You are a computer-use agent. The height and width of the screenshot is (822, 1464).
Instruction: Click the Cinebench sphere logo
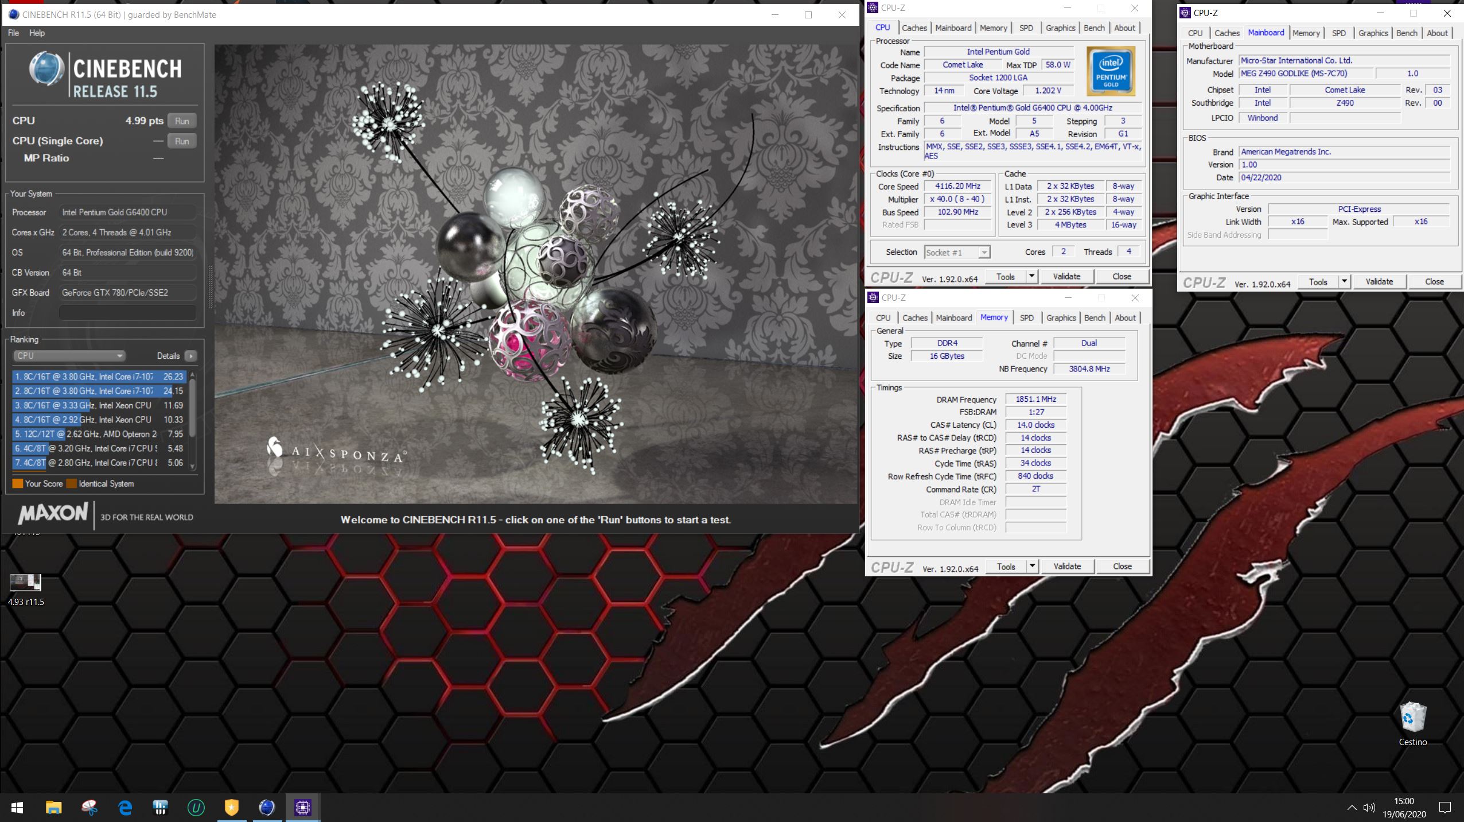coord(46,69)
